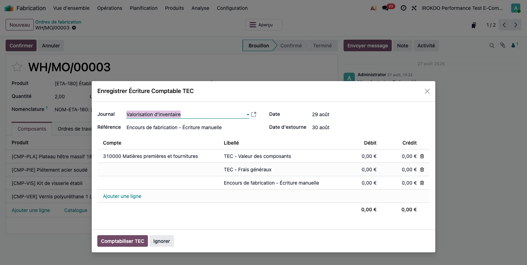Close the TEC dialog with X
This screenshot has height=265, width=527.
[427, 91]
